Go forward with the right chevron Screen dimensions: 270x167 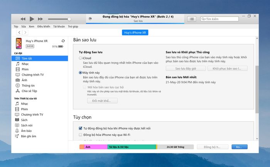(x=25, y=32)
